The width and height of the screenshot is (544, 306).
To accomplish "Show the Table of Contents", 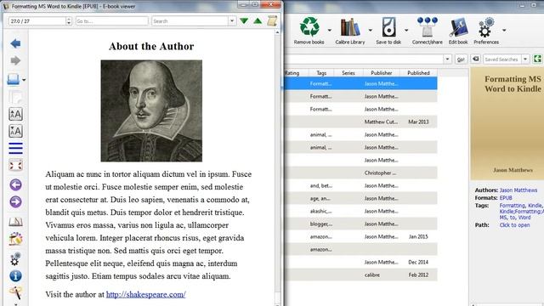I will (15, 148).
